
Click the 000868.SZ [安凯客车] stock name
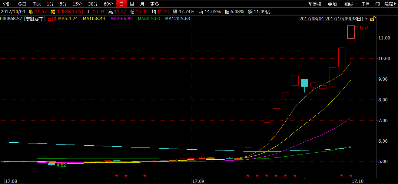click(x=23, y=19)
